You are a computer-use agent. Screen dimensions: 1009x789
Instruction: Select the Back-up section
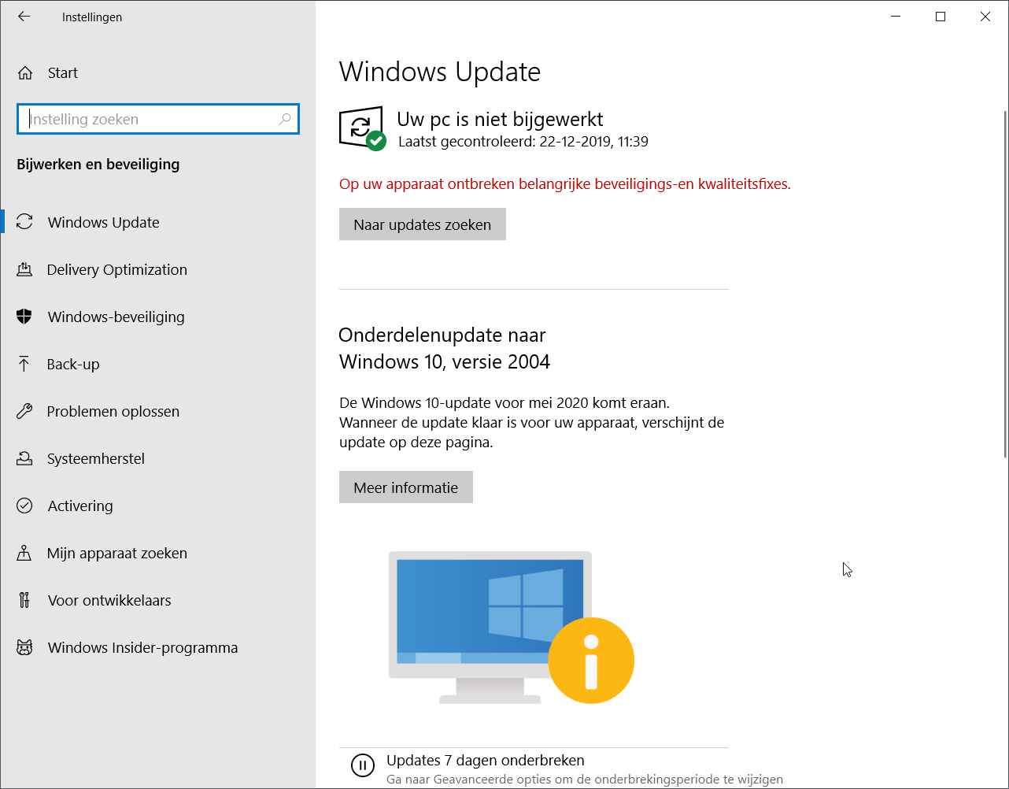click(71, 364)
